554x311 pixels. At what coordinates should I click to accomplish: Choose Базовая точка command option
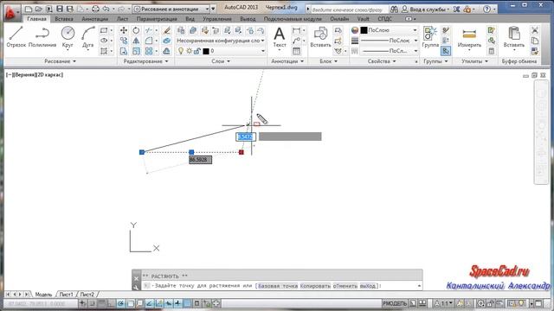278,286
